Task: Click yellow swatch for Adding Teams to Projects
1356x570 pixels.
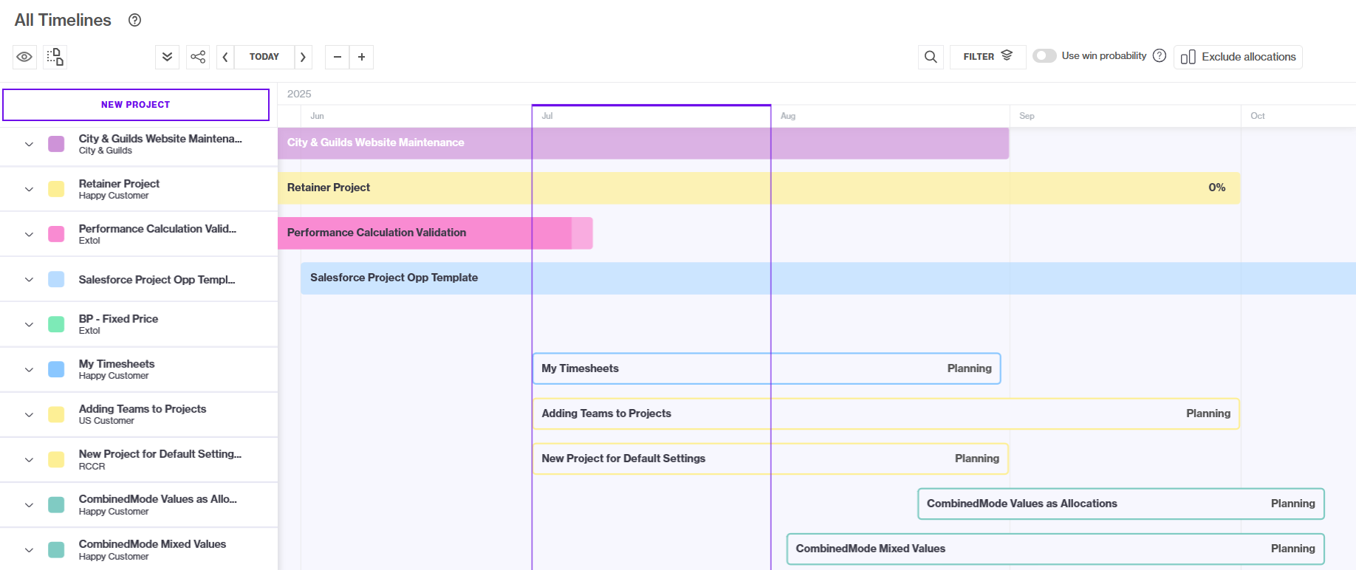Action: point(56,414)
